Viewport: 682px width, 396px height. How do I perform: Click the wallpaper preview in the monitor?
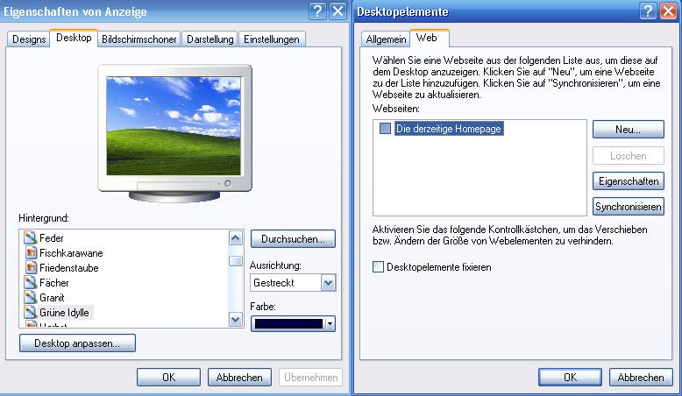(166, 123)
